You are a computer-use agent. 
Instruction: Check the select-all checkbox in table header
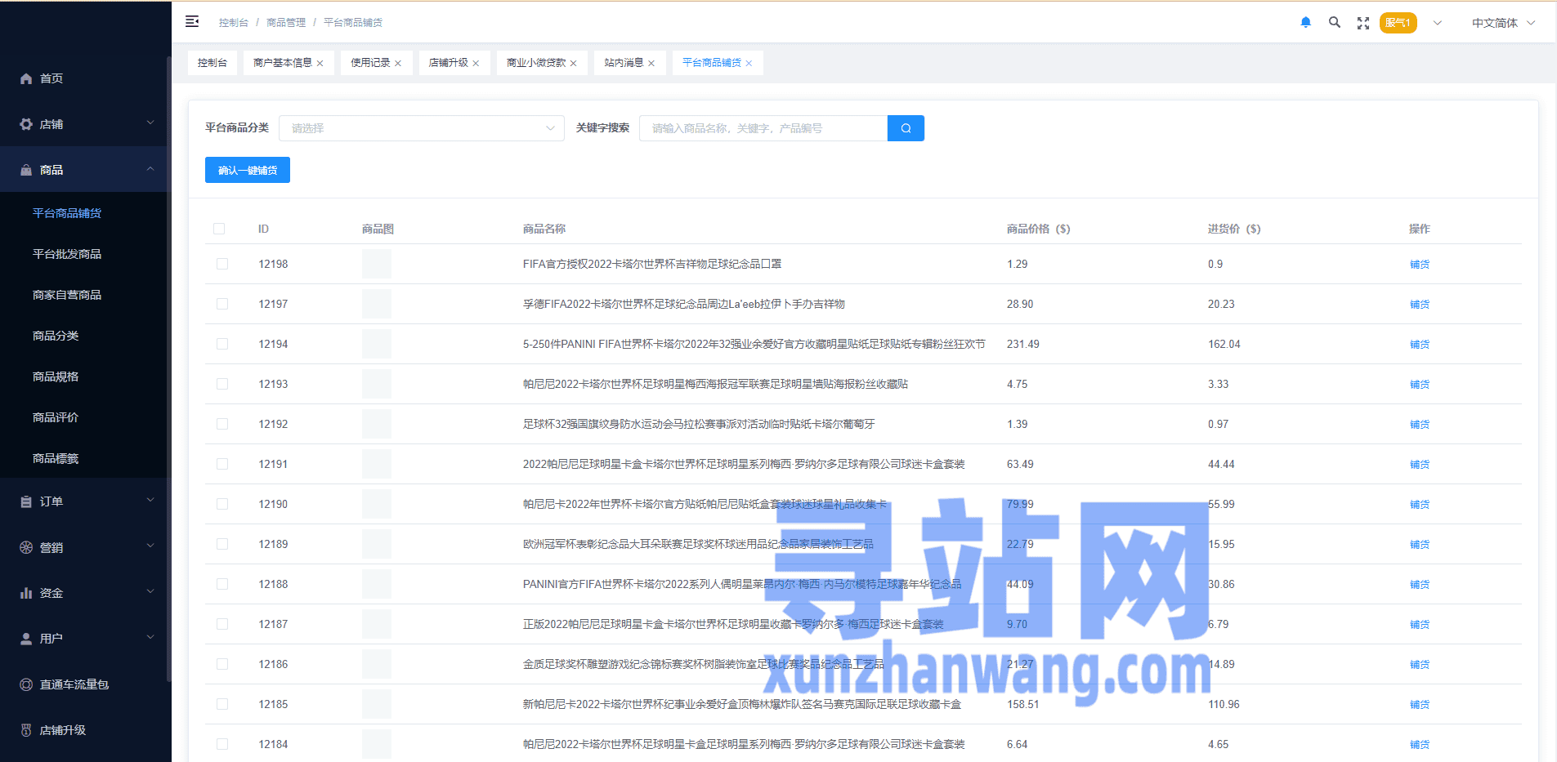[219, 229]
